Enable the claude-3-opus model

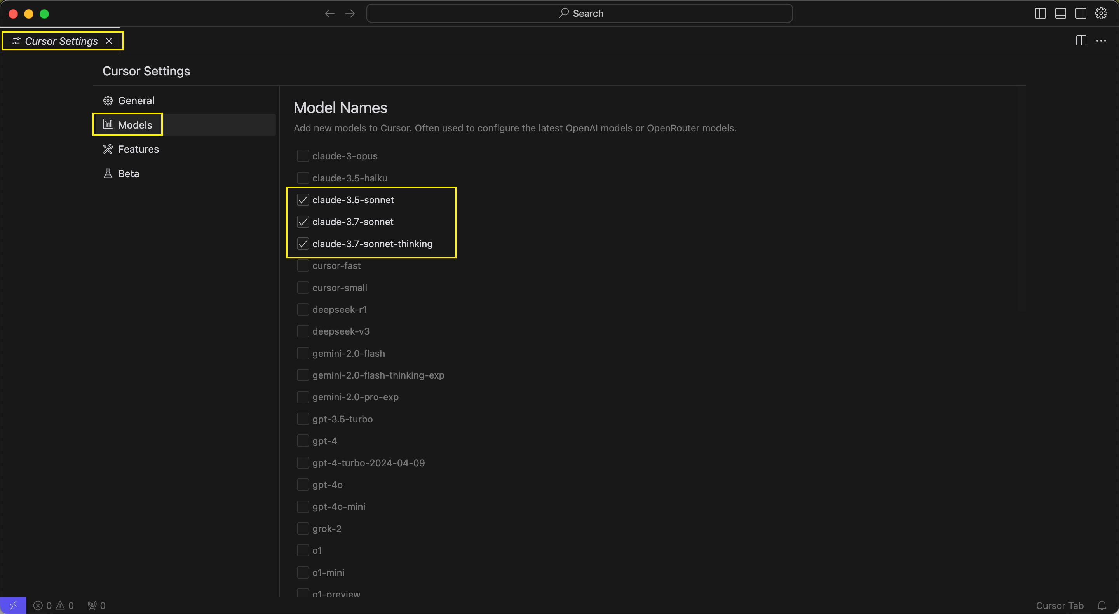302,156
